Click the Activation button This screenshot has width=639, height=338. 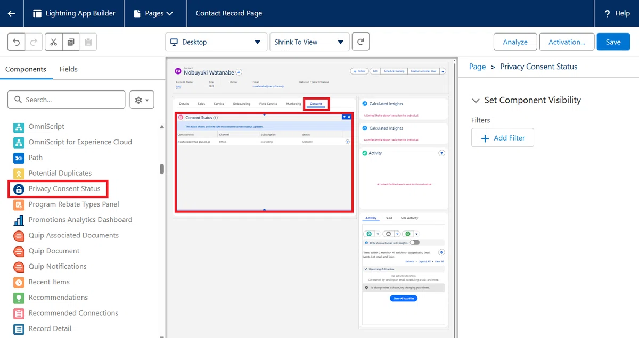[567, 42]
